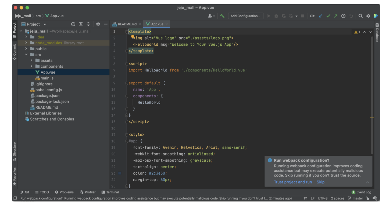
Task: Fold the template block at line 1
Action: point(127,32)
